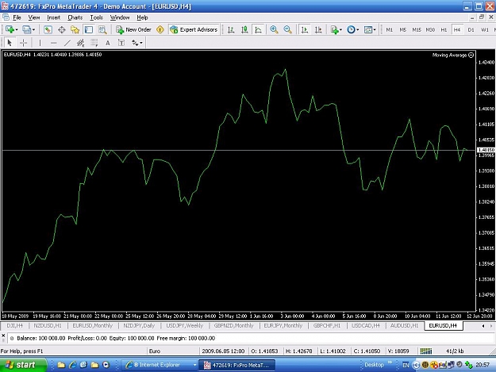Toggle Expert Advisors on or off
The height and width of the screenshot is (372, 496).
(x=194, y=29)
